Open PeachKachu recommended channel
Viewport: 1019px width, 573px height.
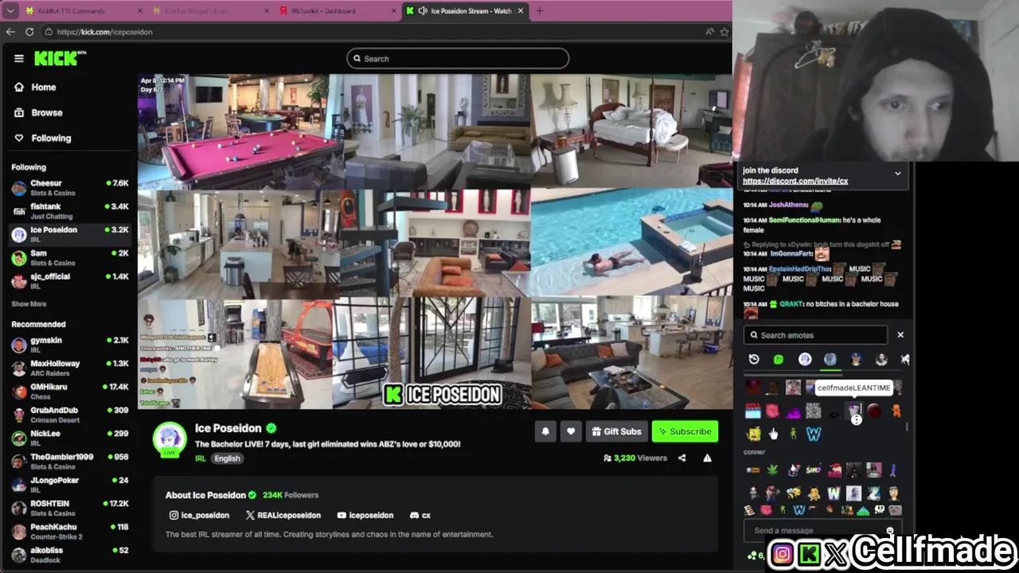pos(70,532)
